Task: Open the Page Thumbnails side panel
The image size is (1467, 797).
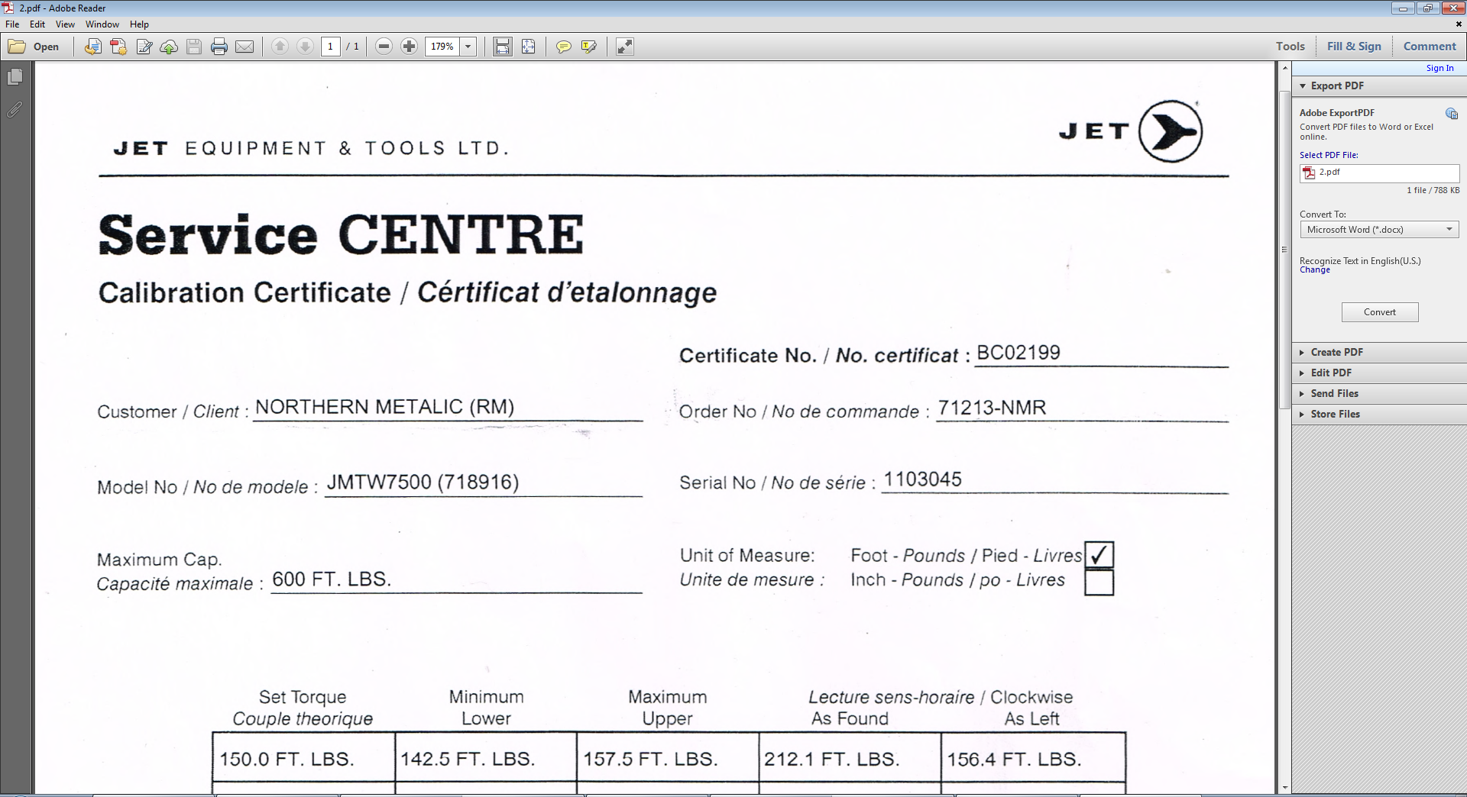Action: [x=15, y=77]
